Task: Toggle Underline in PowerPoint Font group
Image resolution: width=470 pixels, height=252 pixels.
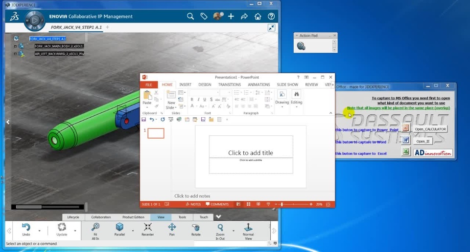Action: coord(205,100)
